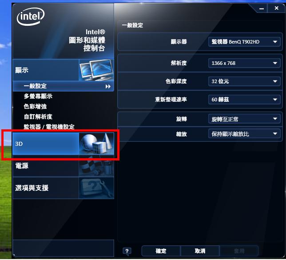
Task: Select the 色彩增強 menu item
Action: pos(35,107)
